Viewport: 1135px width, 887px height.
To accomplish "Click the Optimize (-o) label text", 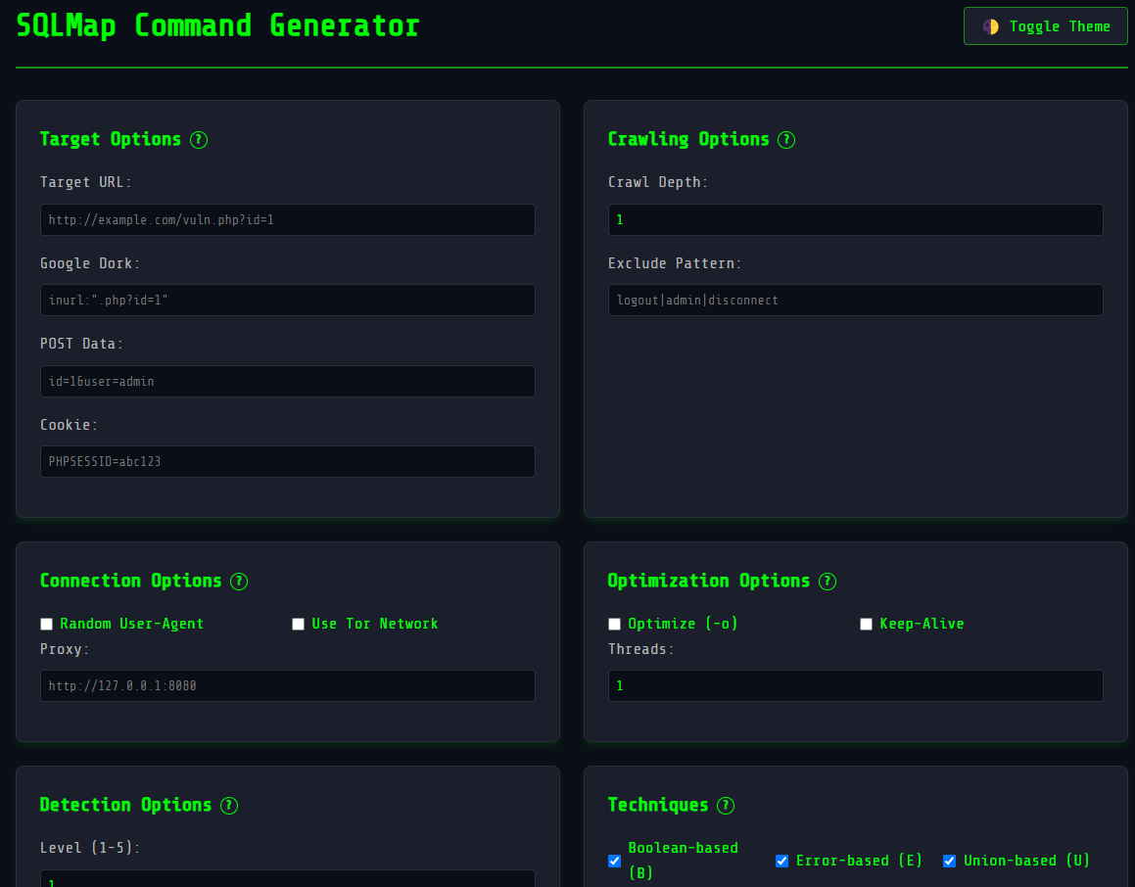I will point(683,624).
